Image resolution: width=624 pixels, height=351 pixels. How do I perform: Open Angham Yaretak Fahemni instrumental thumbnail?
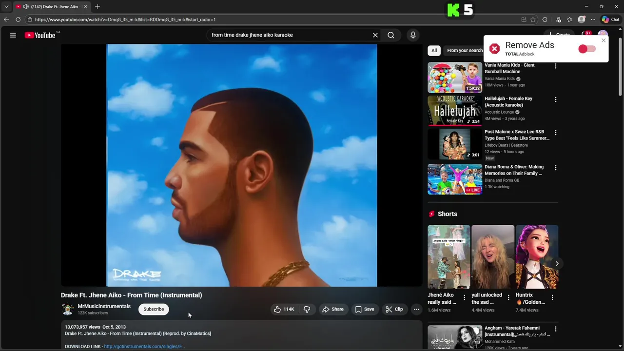tap(455, 338)
